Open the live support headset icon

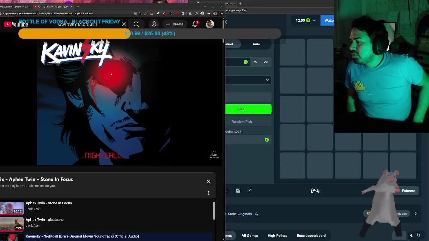click(418, 235)
